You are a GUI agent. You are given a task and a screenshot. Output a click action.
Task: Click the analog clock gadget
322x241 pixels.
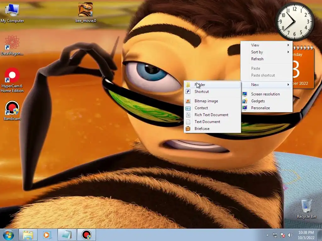point(294,21)
